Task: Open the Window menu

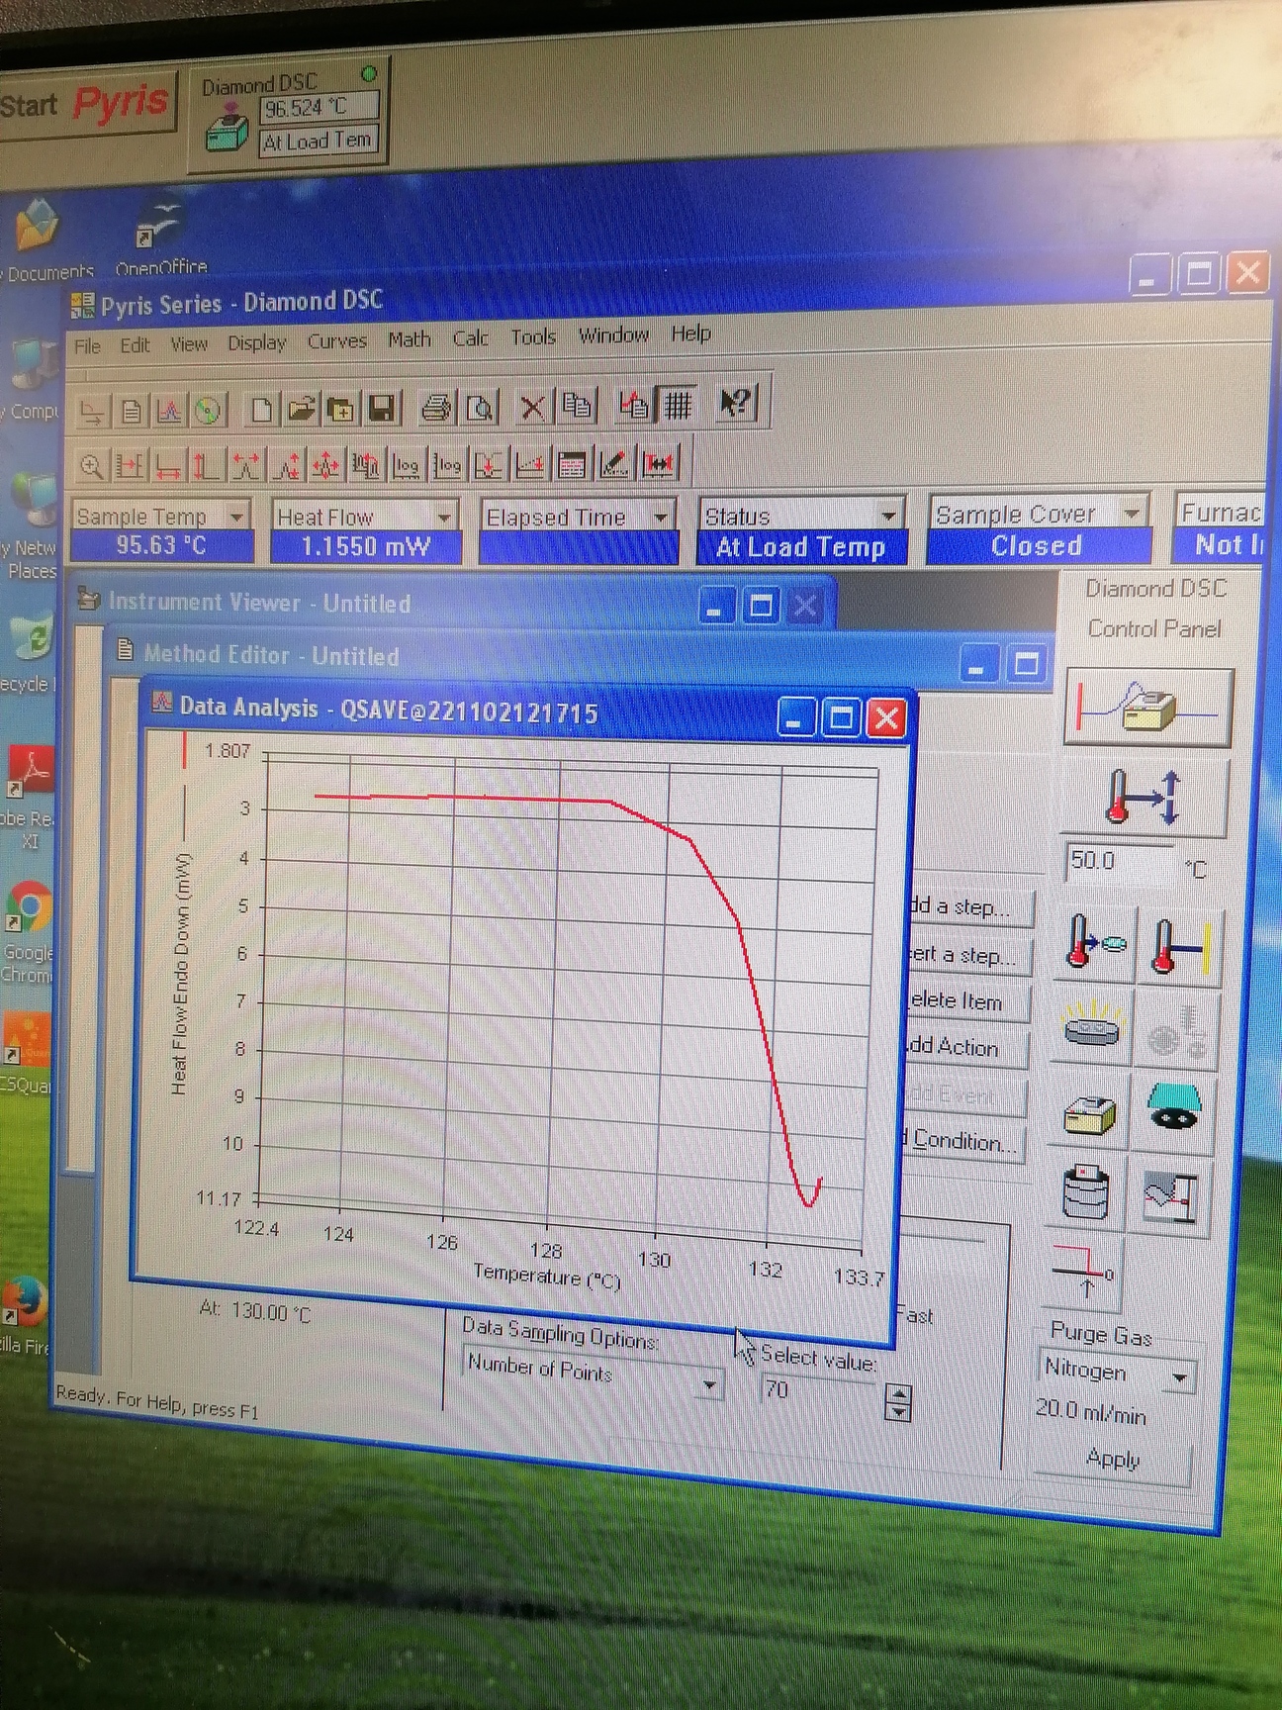Action: click(614, 335)
